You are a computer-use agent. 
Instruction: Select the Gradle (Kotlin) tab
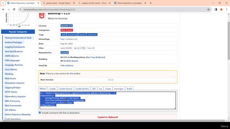coord(82,89)
